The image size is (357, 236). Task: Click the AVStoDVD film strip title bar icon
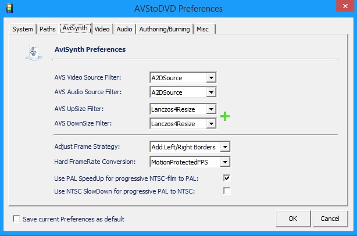tap(9, 8)
